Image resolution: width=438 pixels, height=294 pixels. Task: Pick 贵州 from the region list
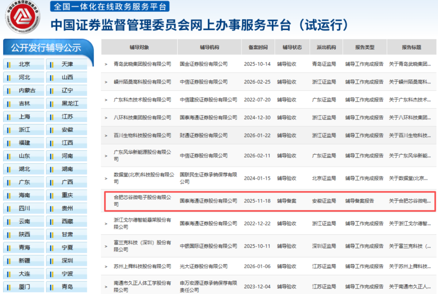pyautogui.click(x=67, y=209)
